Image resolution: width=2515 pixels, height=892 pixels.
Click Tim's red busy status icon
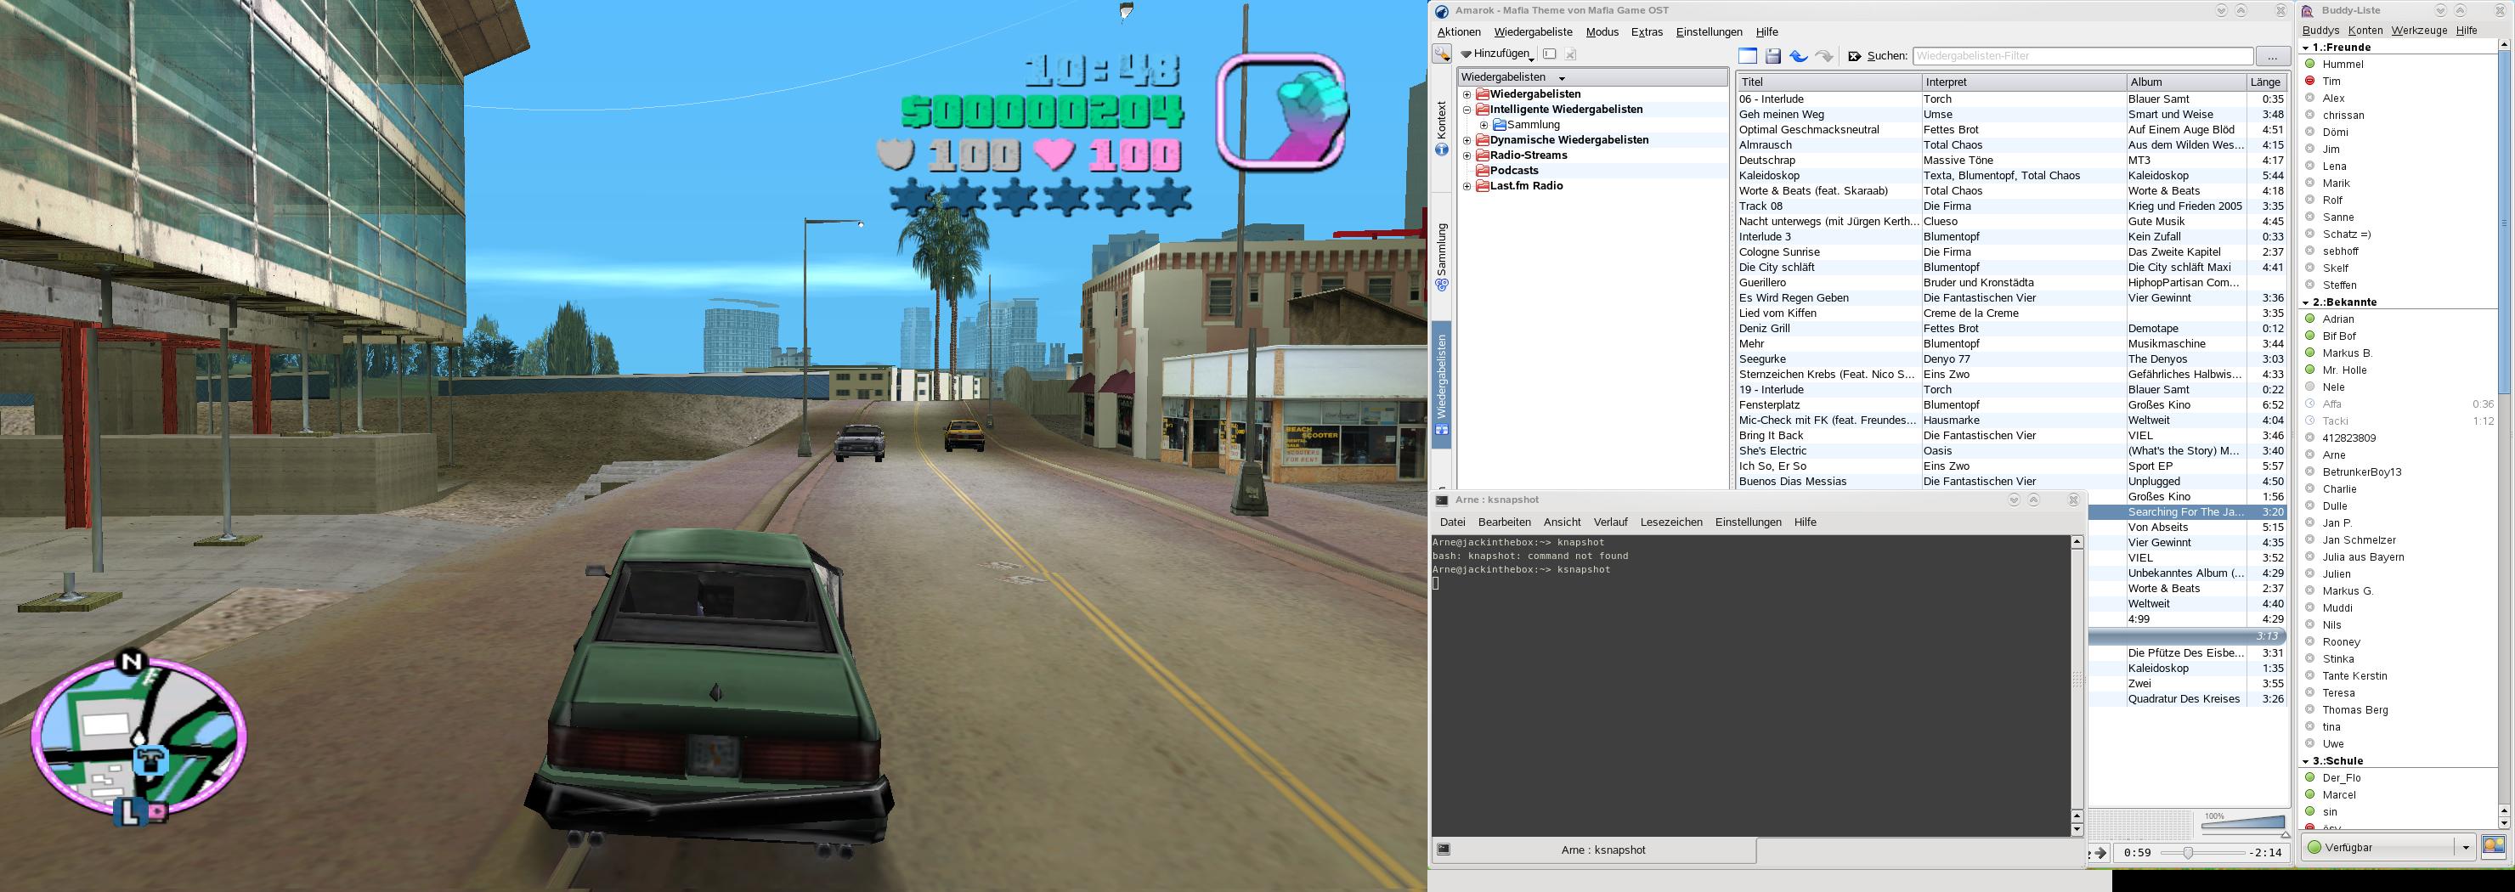pyautogui.click(x=2310, y=81)
